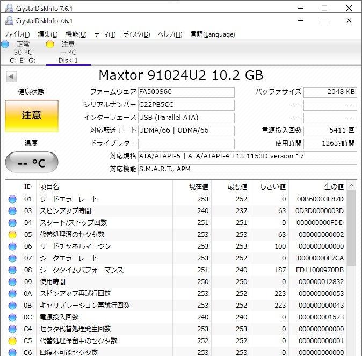Click the blue status circle for attribute 07
The width and height of the screenshot is (362, 356).
[12, 258]
